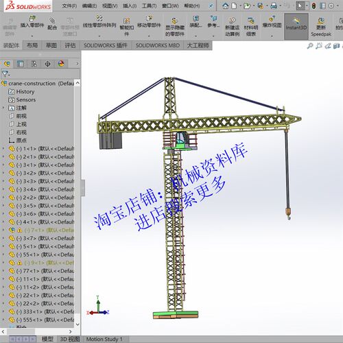This screenshot has width=343, height=343.
Task: Click Reference Geometry (参考...) icon
Action: pyautogui.click(x=213, y=18)
